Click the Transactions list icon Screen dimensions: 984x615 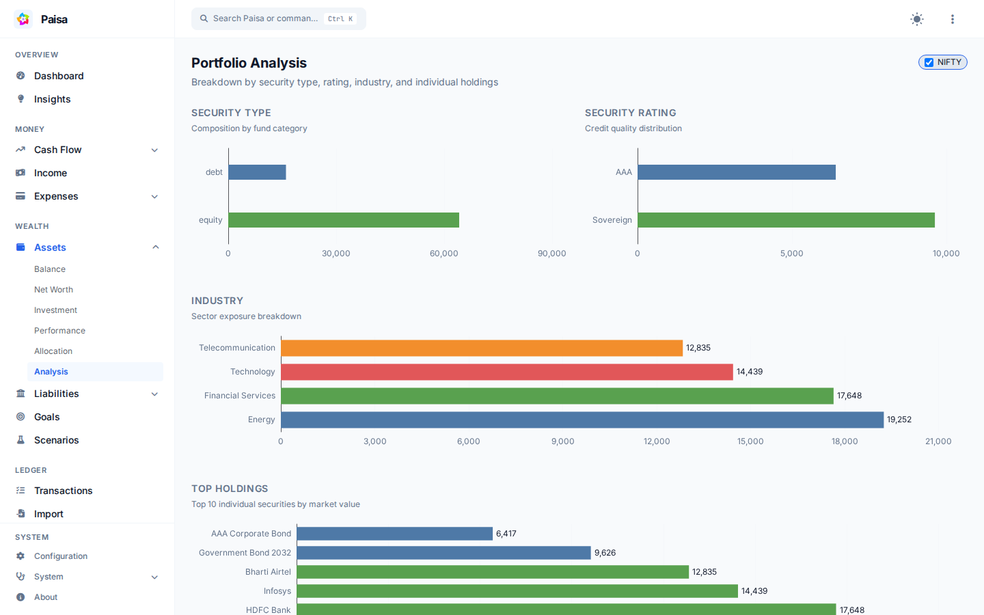pos(20,491)
